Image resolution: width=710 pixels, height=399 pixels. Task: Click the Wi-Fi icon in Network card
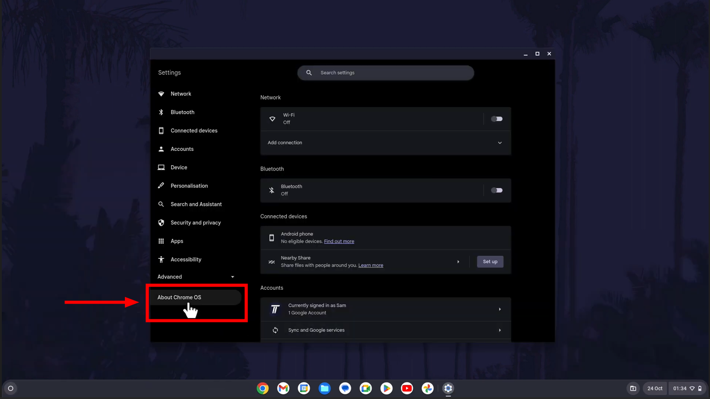click(x=272, y=119)
